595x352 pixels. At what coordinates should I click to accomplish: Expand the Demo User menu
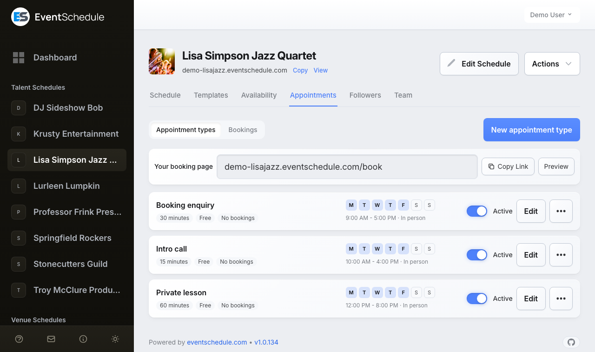tap(552, 15)
